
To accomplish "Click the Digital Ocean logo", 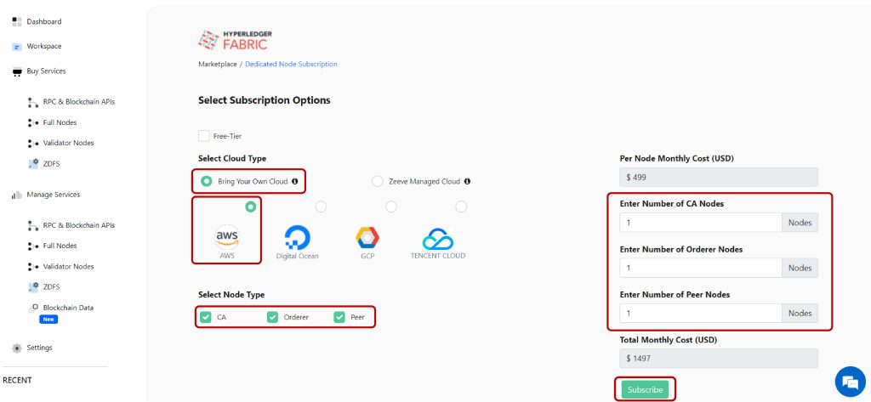I will 297,238.
